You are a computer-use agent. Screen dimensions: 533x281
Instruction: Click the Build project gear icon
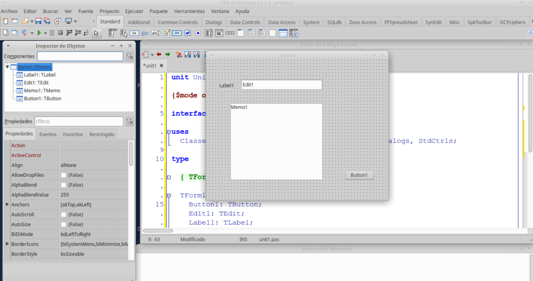pyautogui.click(x=25, y=33)
